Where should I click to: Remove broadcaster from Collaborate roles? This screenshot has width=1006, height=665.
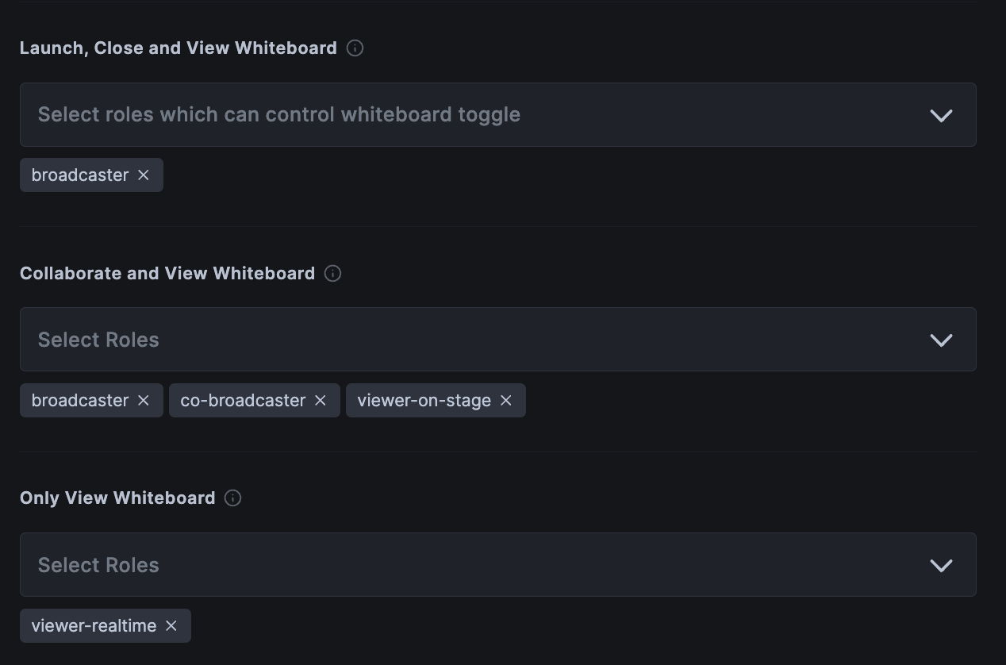tap(144, 401)
